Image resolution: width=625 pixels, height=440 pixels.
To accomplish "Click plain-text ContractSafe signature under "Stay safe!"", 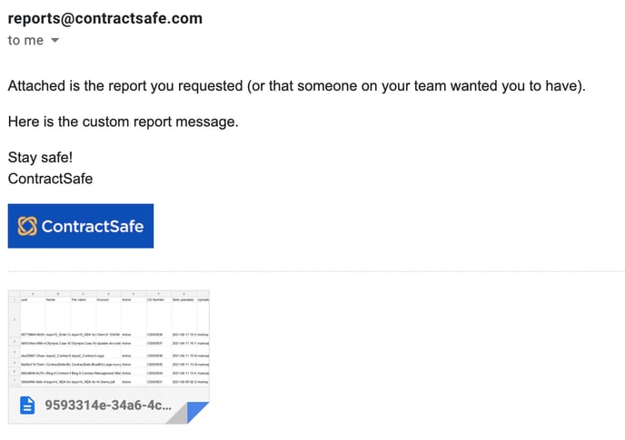I will [x=50, y=179].
